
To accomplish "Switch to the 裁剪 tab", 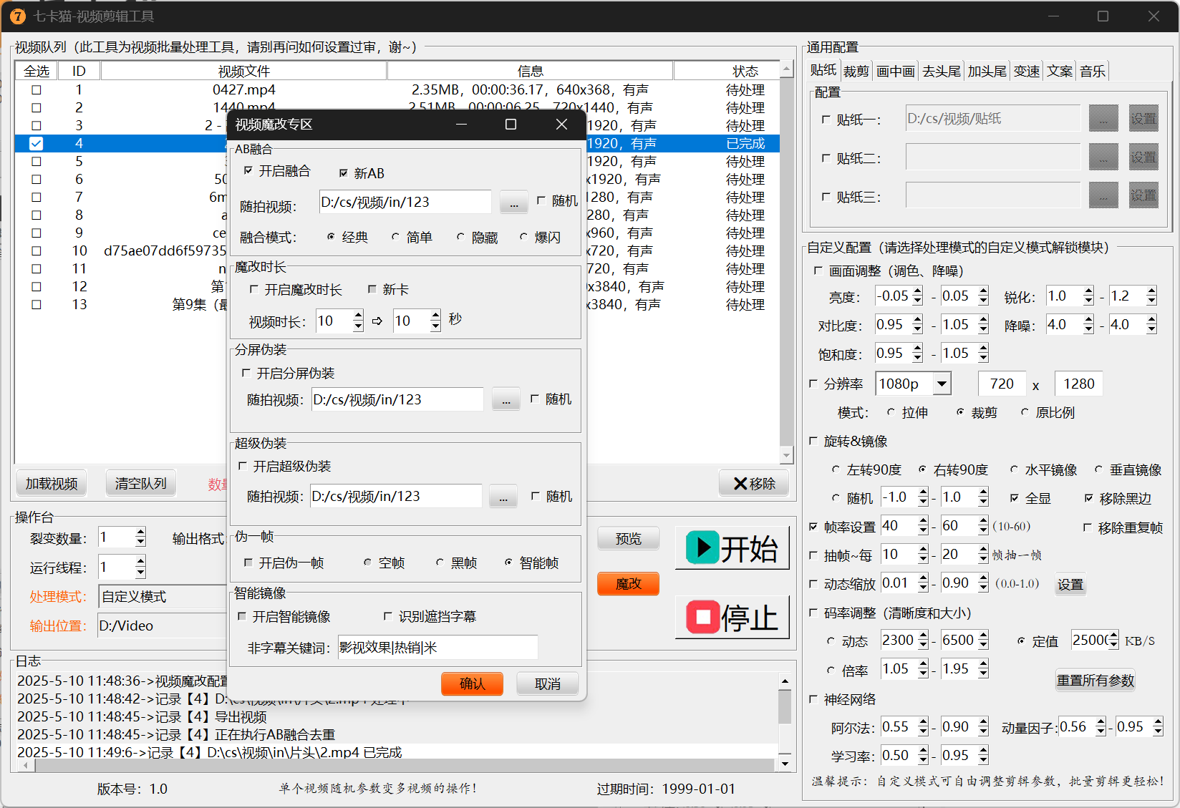I will [x=856, y=71].
